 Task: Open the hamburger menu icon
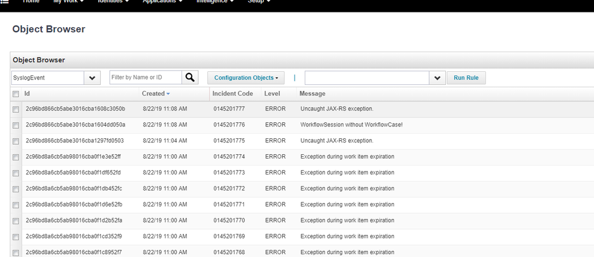4,2
